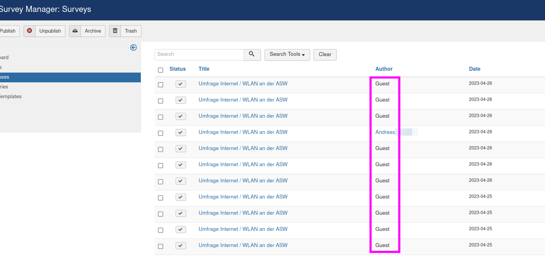Check the select-all checkbox in table header

tap(160, 70)
